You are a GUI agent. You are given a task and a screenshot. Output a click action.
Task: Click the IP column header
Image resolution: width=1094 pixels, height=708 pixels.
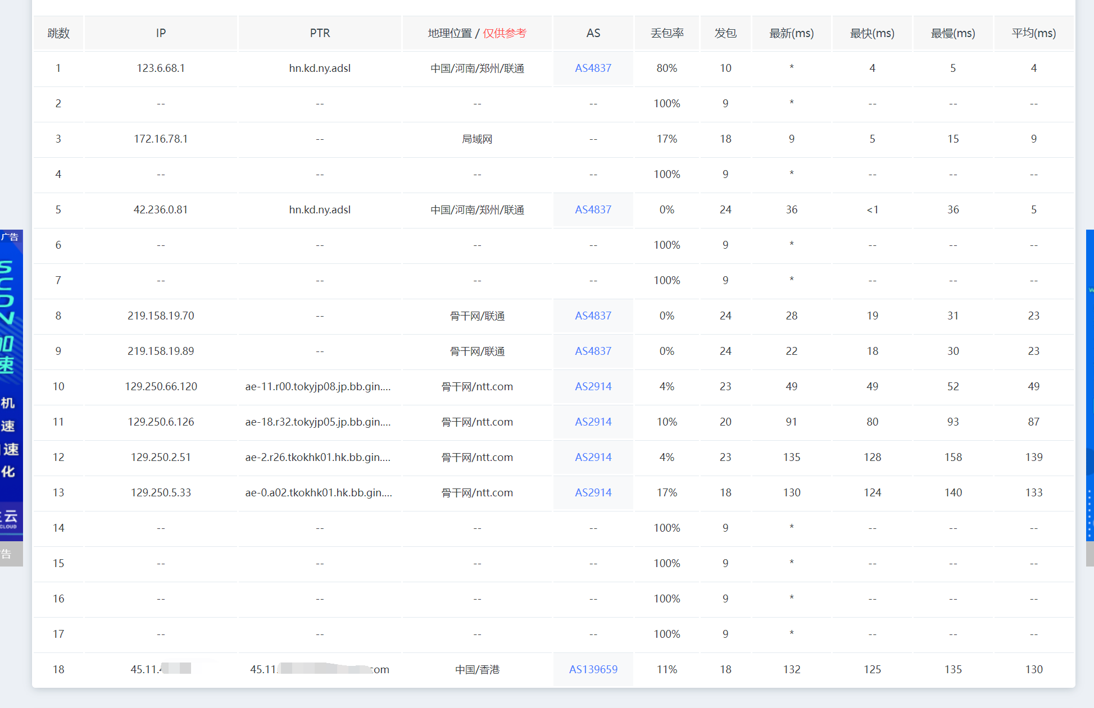click(161, 33)
